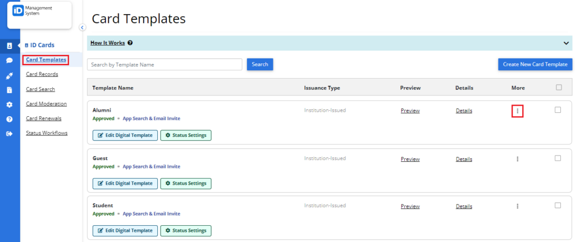
Task: Tick the Alumni template checkbox
Action: tap(558, 109)
